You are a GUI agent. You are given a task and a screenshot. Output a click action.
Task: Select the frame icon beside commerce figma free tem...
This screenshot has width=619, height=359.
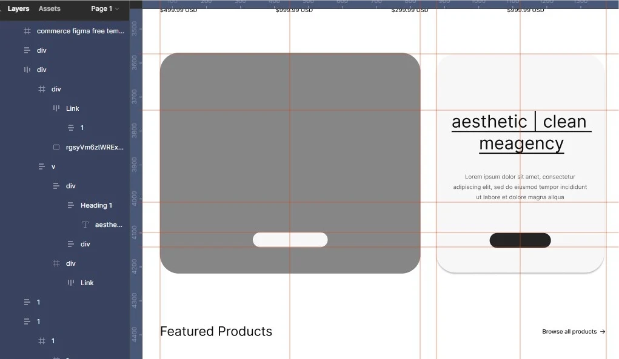click(27, 30)
